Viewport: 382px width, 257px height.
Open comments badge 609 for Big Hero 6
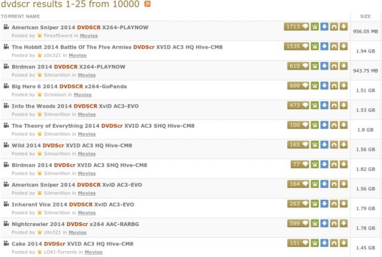[298, 86]
